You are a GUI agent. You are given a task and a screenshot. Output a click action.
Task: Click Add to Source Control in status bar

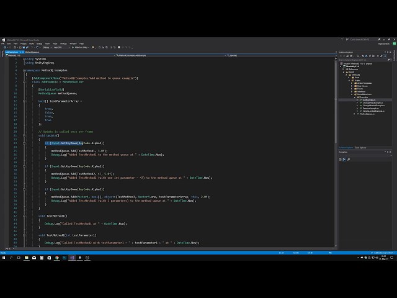(x=383, y=253)
